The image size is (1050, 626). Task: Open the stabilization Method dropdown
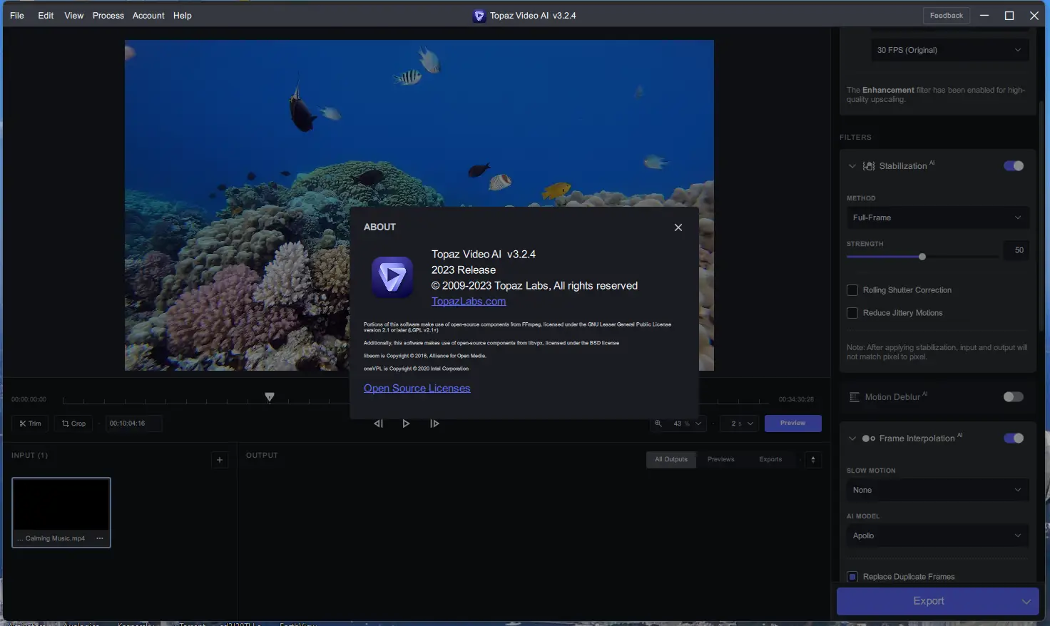coord(937,218)
